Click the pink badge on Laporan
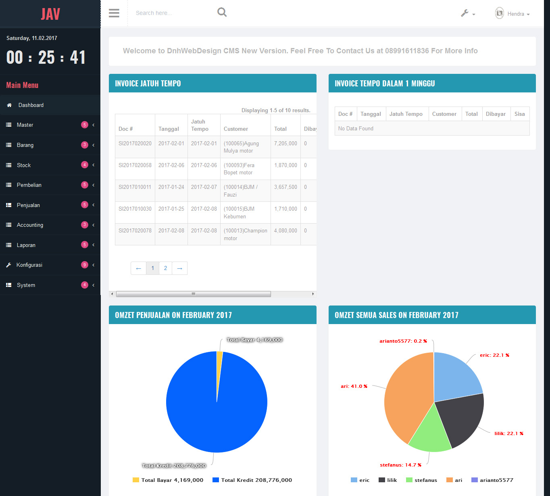Screen dimensions: 550x496 (x=84, y=245)
